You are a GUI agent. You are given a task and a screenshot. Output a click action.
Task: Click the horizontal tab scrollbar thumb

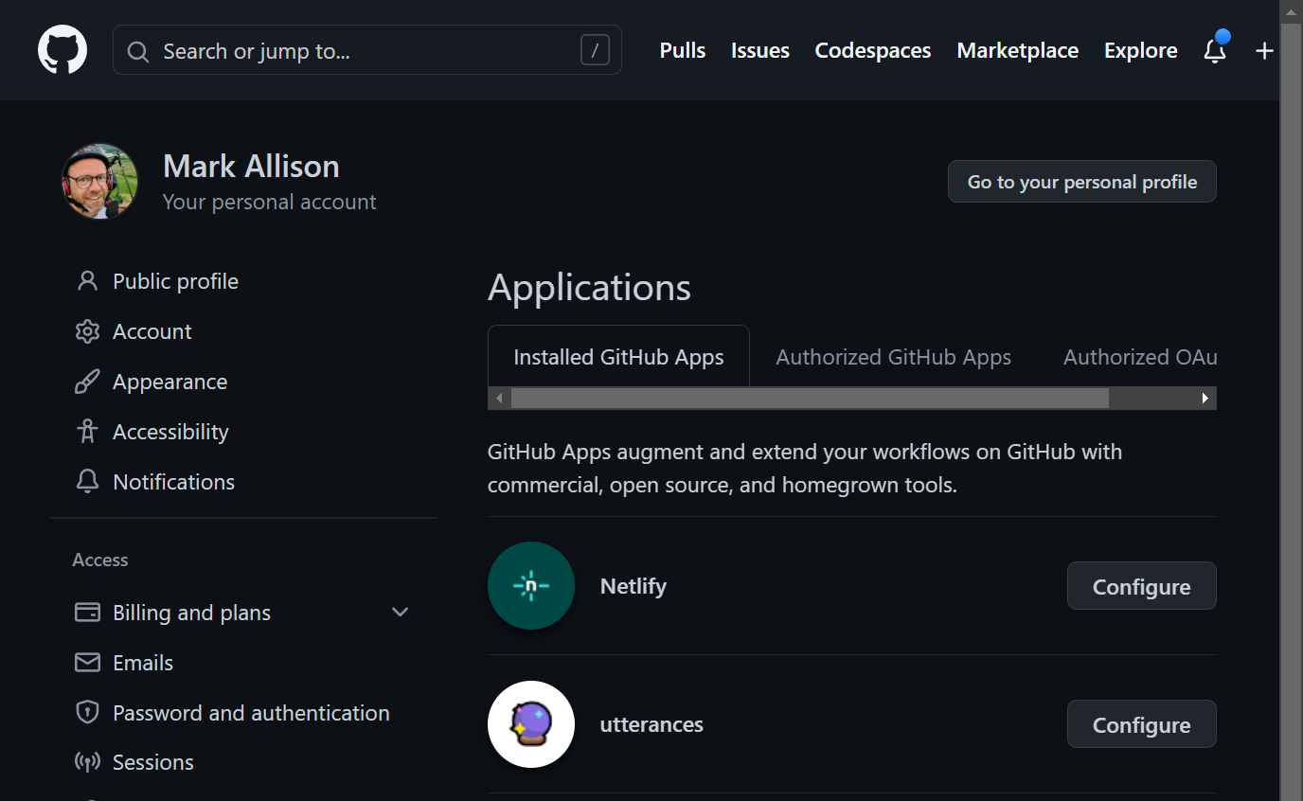point(810,399)
